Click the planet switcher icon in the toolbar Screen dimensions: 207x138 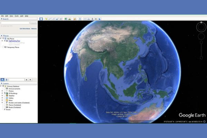coord(75,19)
